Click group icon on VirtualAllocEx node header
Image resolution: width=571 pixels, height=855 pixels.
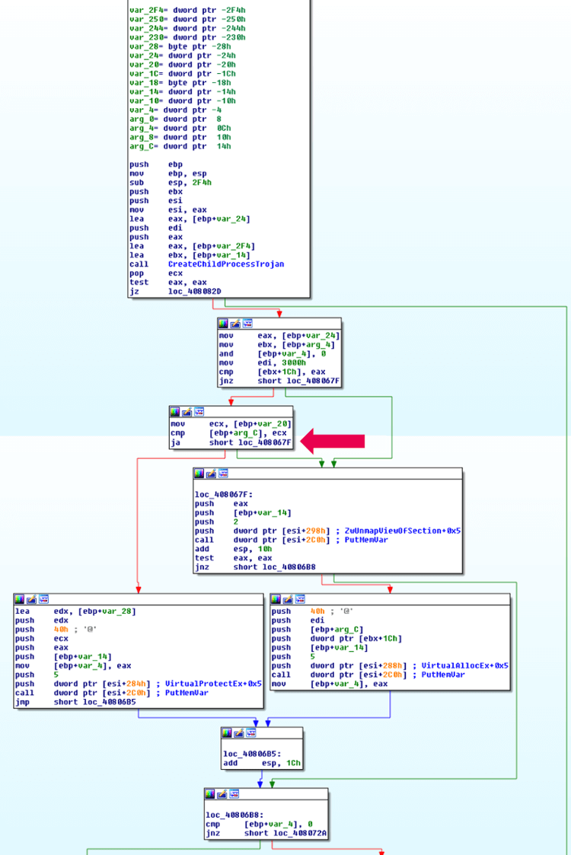(300, 598)
